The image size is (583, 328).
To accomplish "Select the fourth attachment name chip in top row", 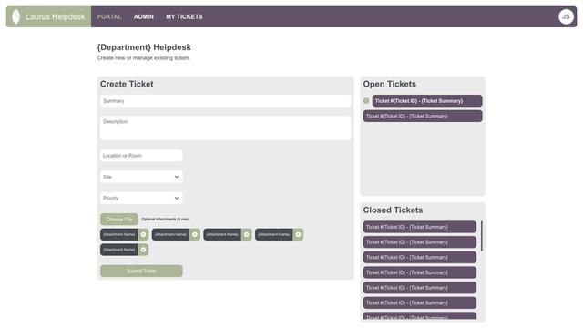I will point(274,235).
